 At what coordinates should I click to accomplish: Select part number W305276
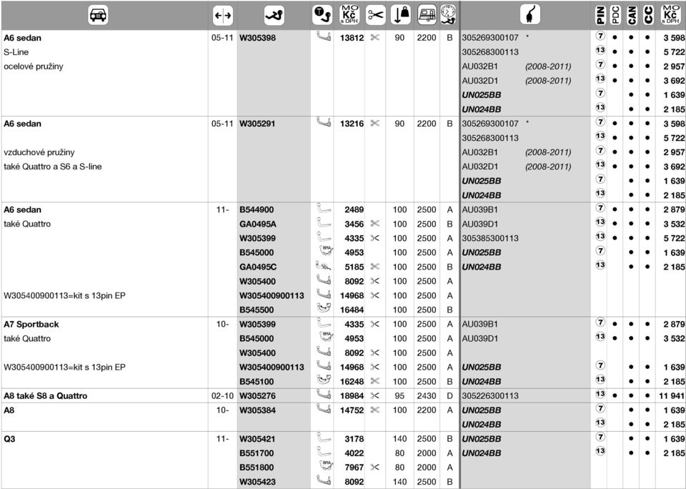tap(258, 396)
